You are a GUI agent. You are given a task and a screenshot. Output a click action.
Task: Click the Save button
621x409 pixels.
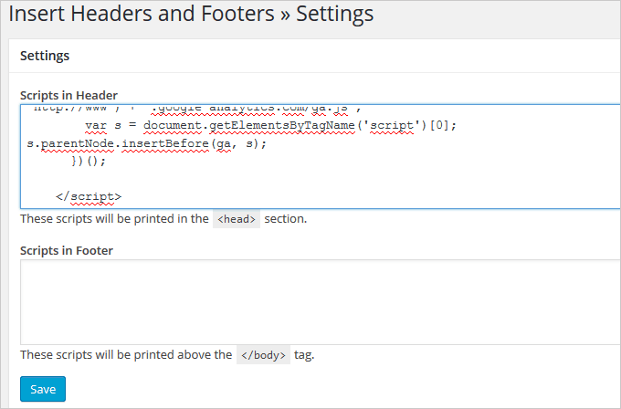pos(43,389)
